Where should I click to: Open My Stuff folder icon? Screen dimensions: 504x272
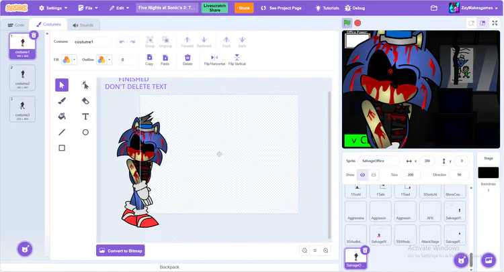[434, 8]
